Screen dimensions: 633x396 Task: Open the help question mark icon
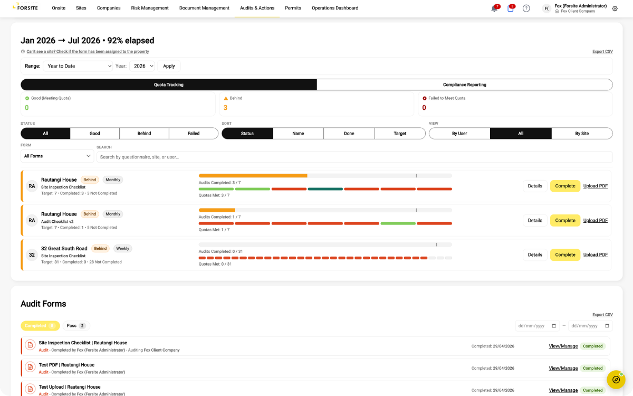coord(526,8)
